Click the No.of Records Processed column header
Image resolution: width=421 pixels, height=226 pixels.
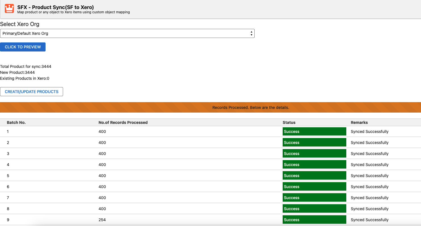[123, 122]
